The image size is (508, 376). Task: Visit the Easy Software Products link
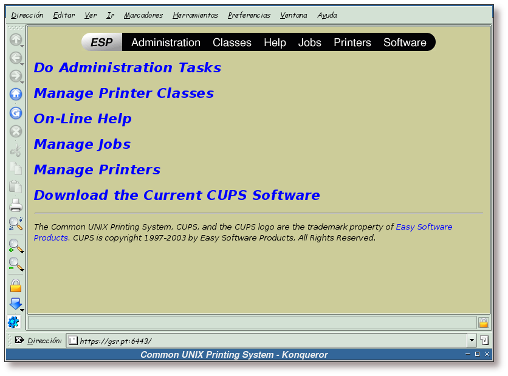click(424, 227)
